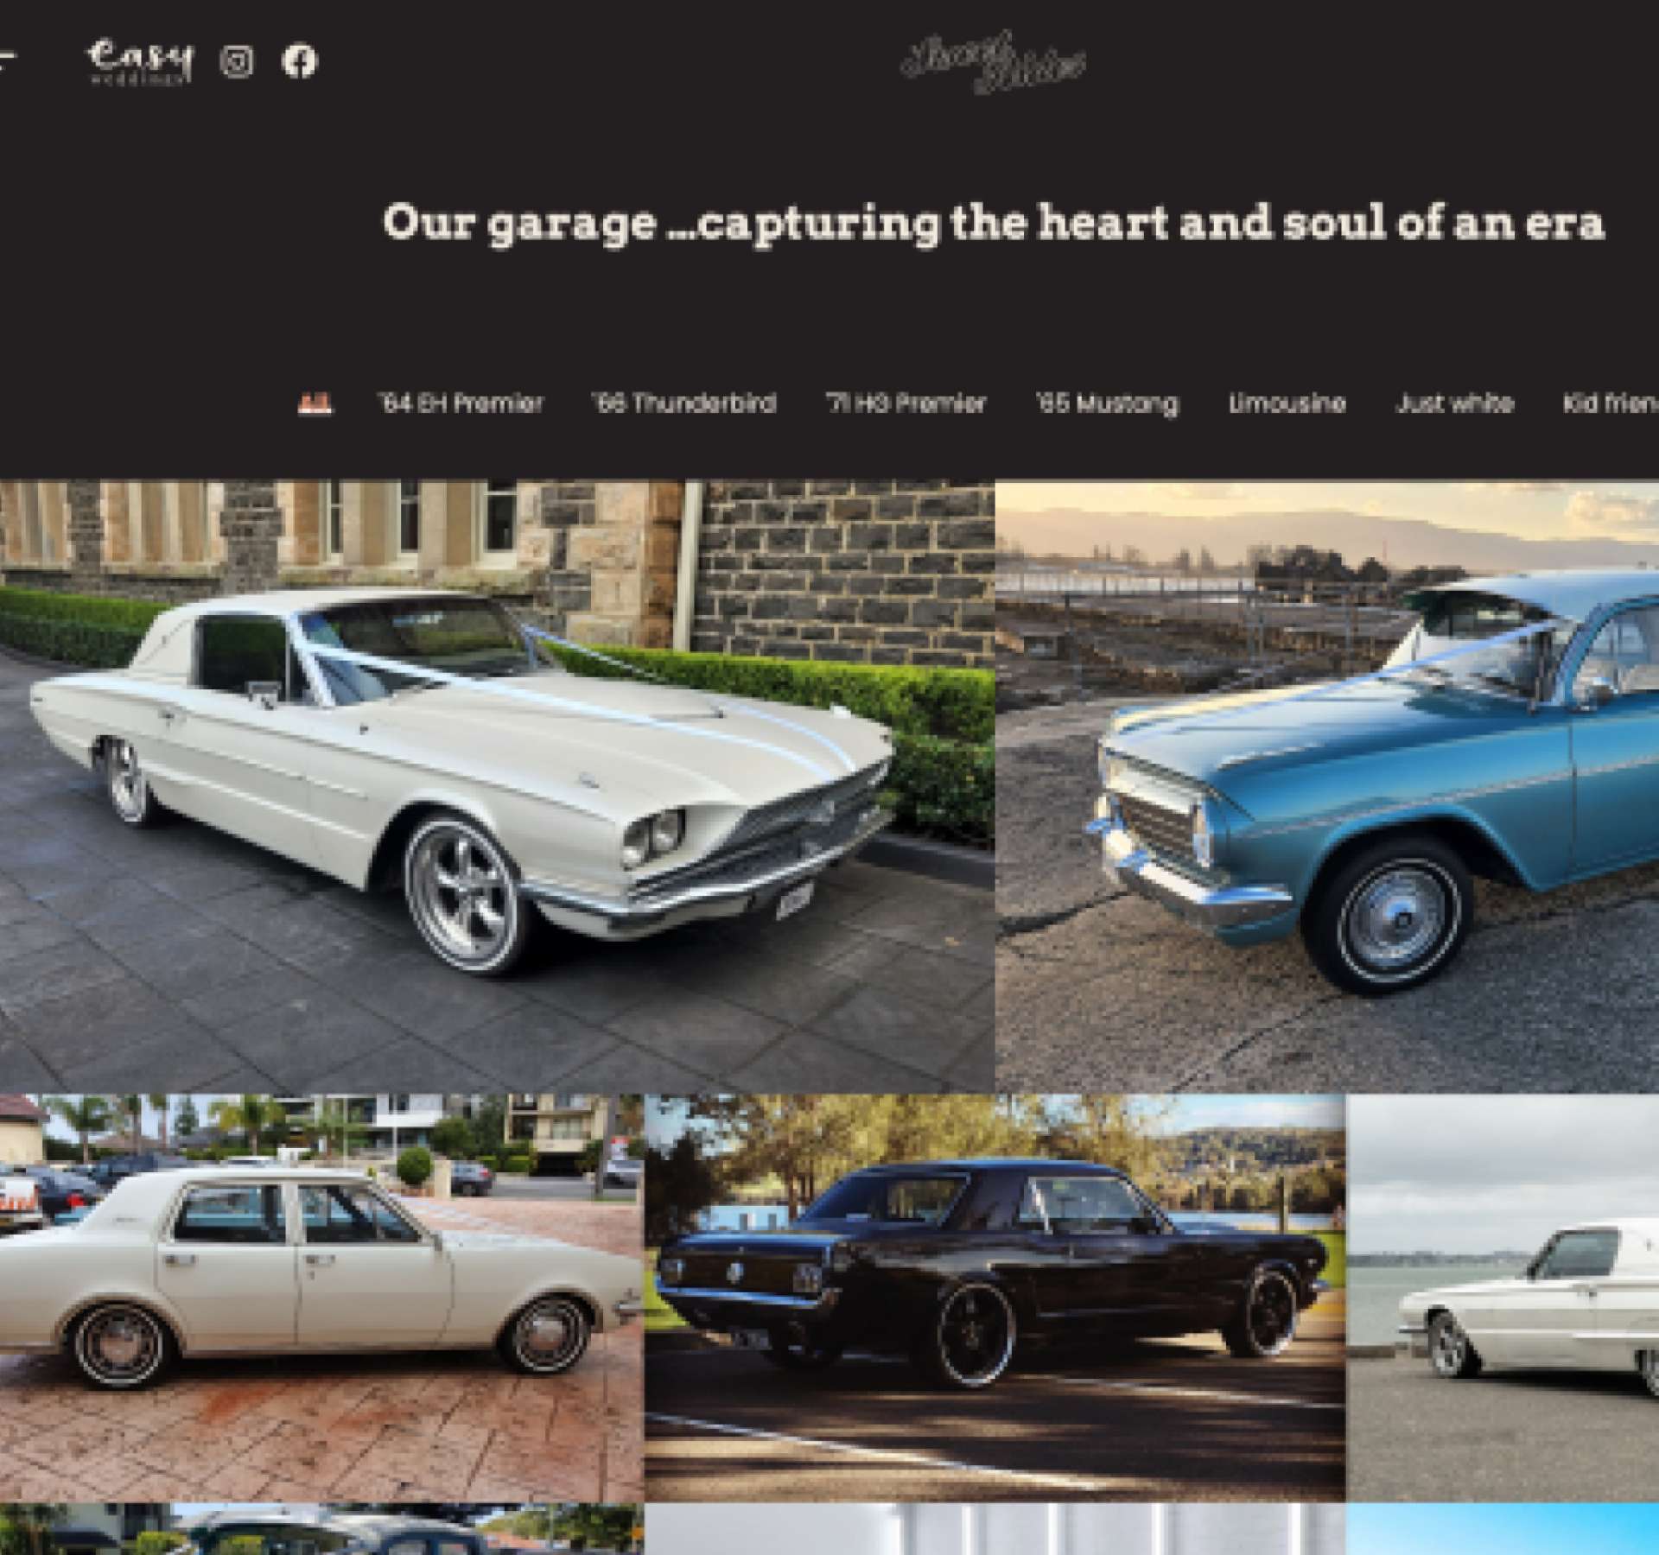The image size is (1659, 1555).
Task: Open the partially visible bottom-center gray photo
Action: point(995,1529)
